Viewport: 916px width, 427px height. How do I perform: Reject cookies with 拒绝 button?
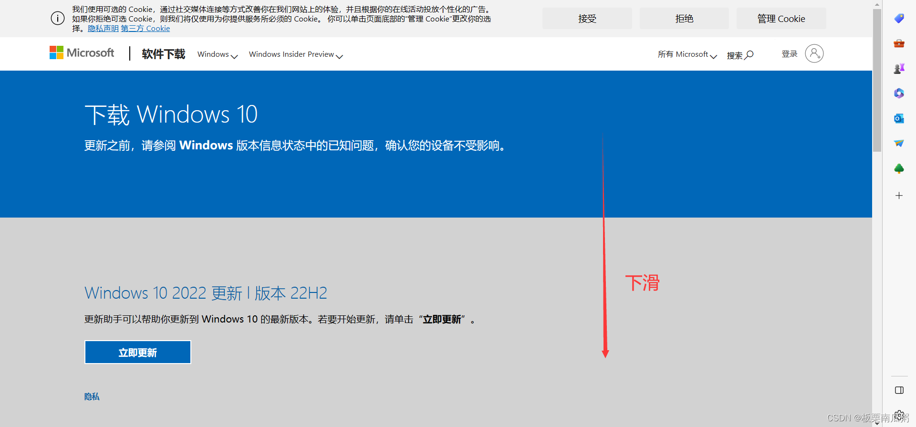click(684, 19)
